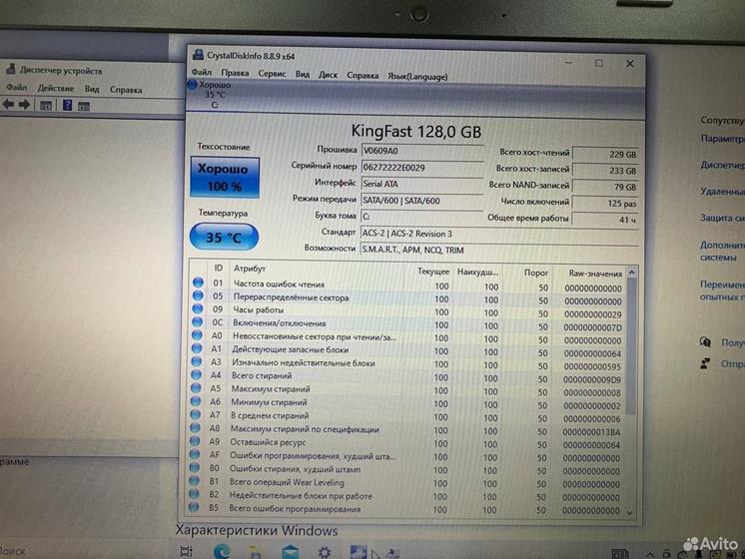Click the help question-mark icon in Диспетчер устройств
This screenshot has width=745, height=559.
pyautogui.click(x=68, y=105)
